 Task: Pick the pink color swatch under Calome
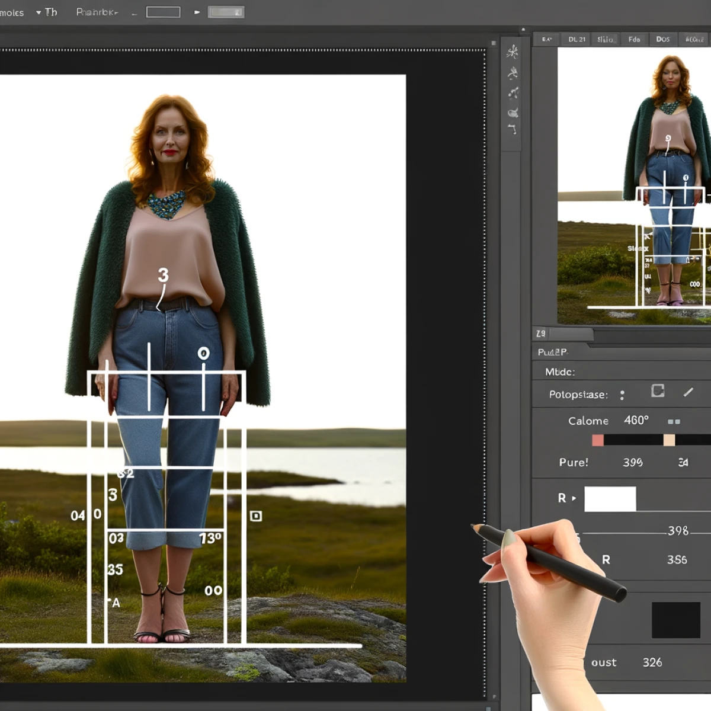(598, 440)
